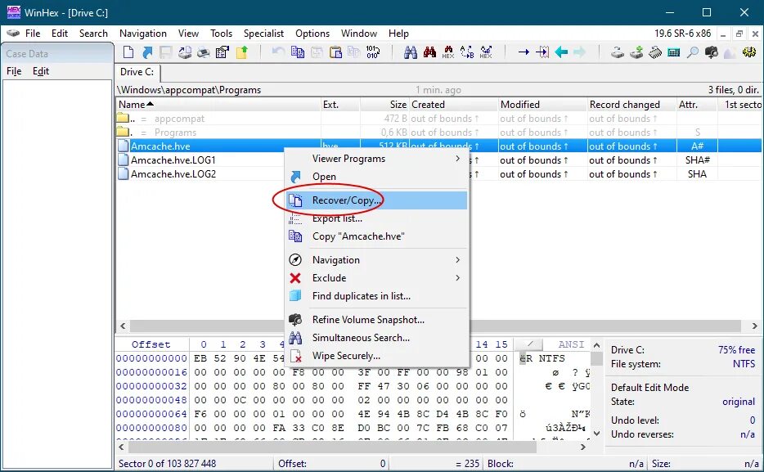
Task: Expand the Viewer Programs submenu arrow
Action: [457, 159]
